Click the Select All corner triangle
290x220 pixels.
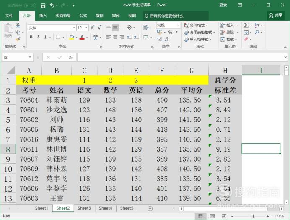11,71
